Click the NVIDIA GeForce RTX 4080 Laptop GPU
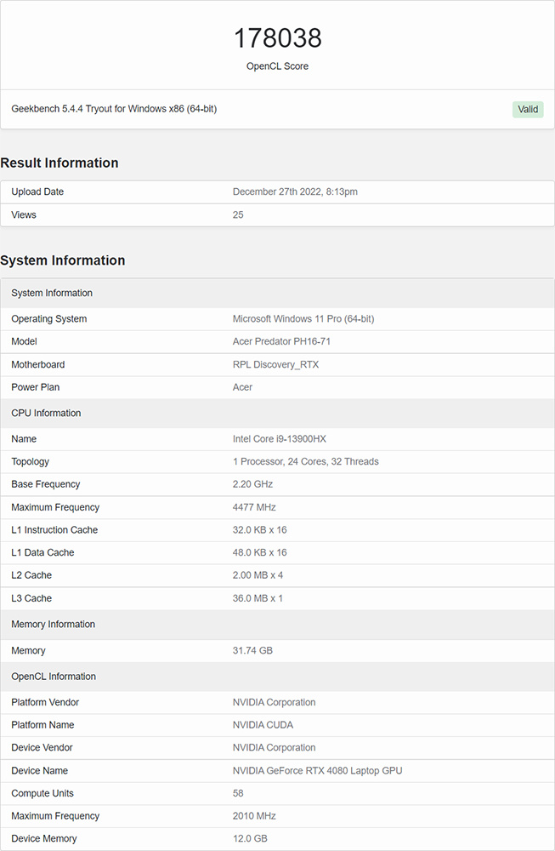Image resolution: width=555 pixels, height=851 pixels. click(x=317, y=771)
